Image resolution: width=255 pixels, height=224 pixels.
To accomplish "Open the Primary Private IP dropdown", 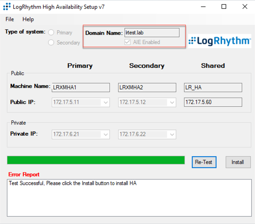I will point(106,134).
